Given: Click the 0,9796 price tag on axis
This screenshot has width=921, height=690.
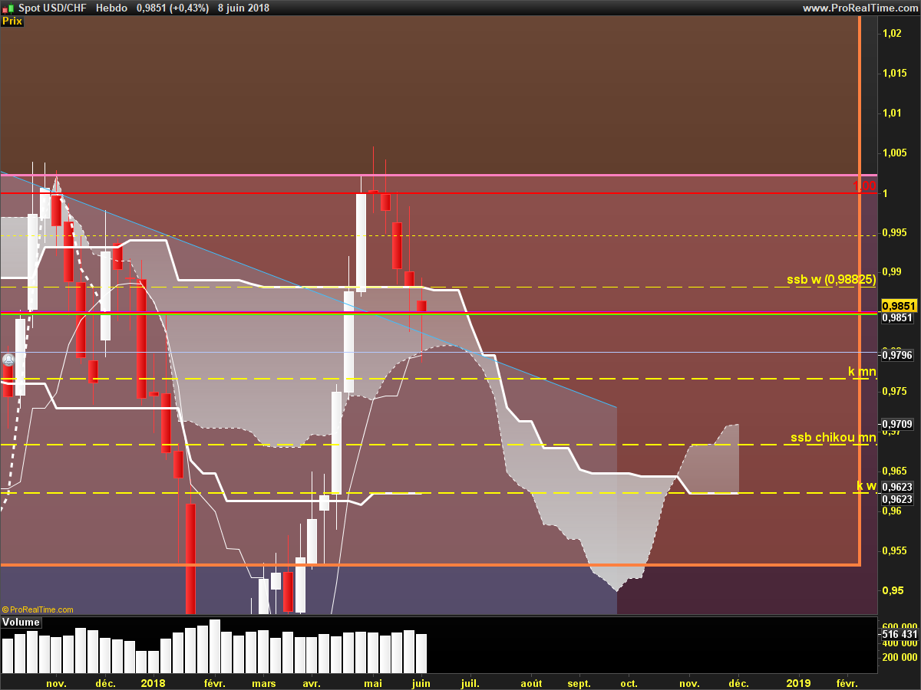Looking at the screenshot, I should click(897, 355).
